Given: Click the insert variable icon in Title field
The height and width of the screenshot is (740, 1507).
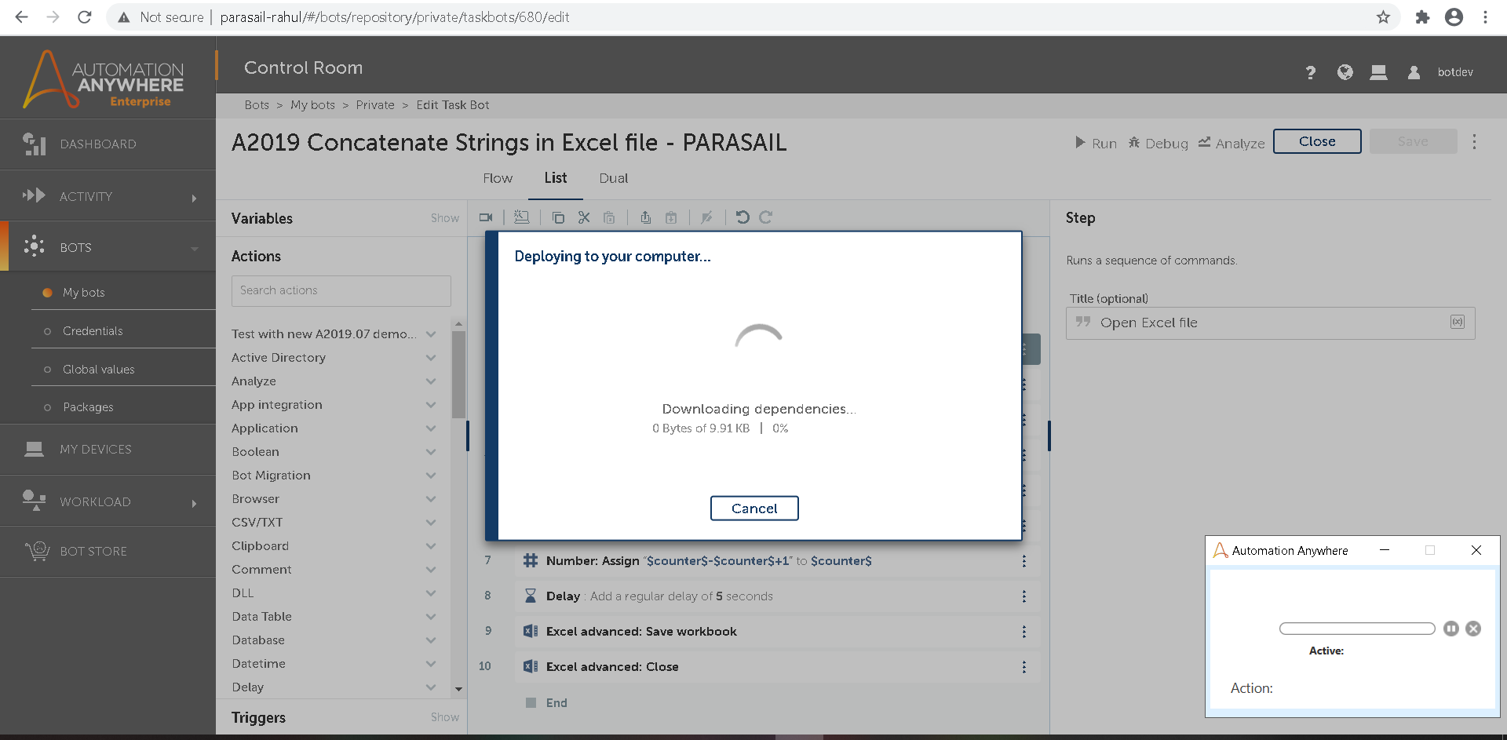Looking at the screenshot, I should pos(1458,323).
